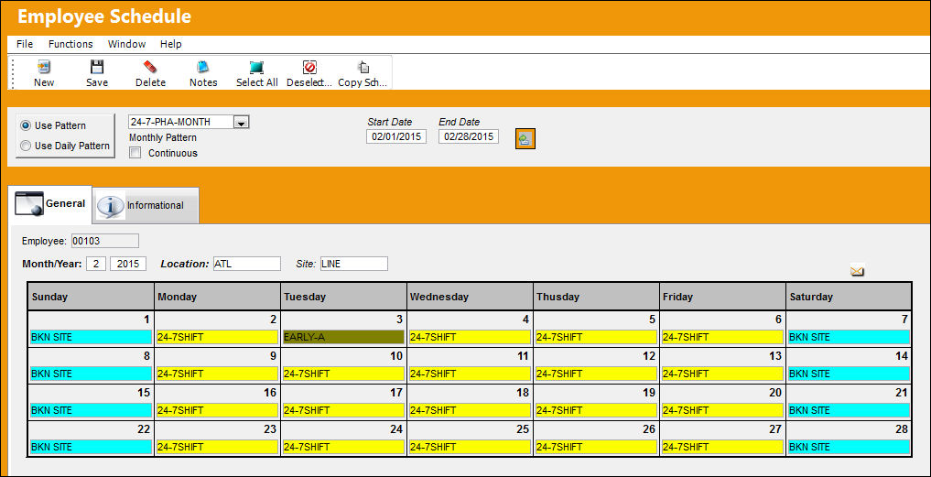Screen dimensions: 931x477
Task: Click the Location field ATL
Action: 247,264
